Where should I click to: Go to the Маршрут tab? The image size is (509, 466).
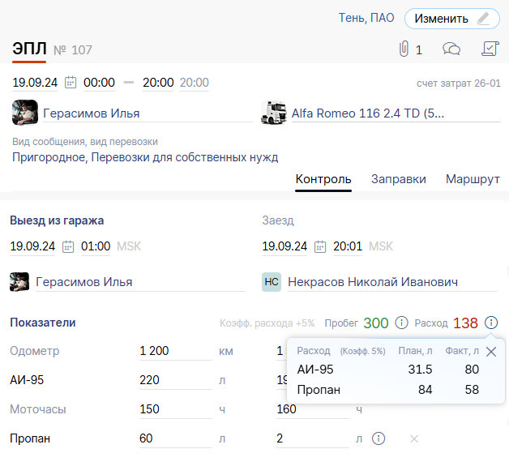tap(473, 179)
